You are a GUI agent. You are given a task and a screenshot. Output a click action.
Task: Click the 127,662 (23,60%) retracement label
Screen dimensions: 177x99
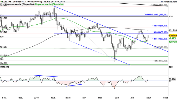click(160, 47)
